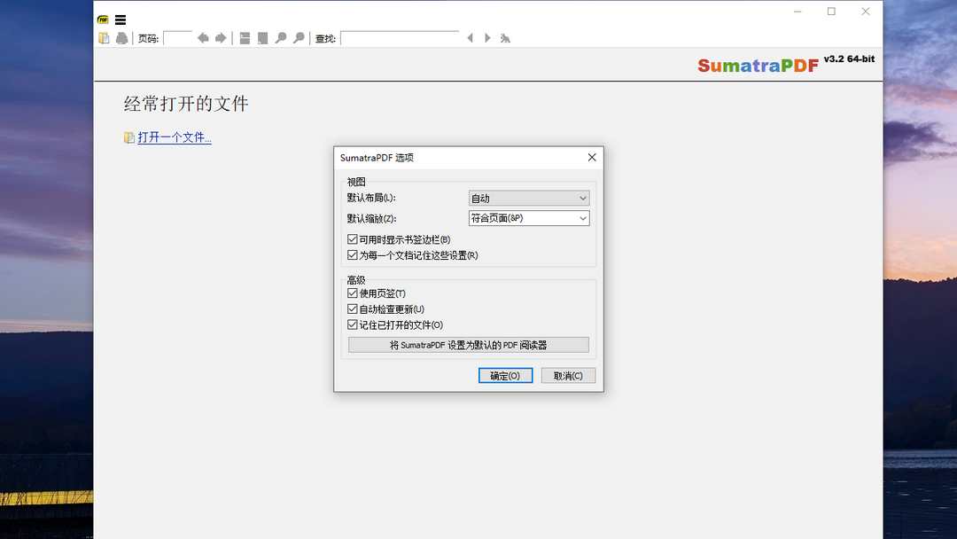Zoom in using the magnifier icon
The height and width of the screenshot is (539, 957).
tap(299, 37)
